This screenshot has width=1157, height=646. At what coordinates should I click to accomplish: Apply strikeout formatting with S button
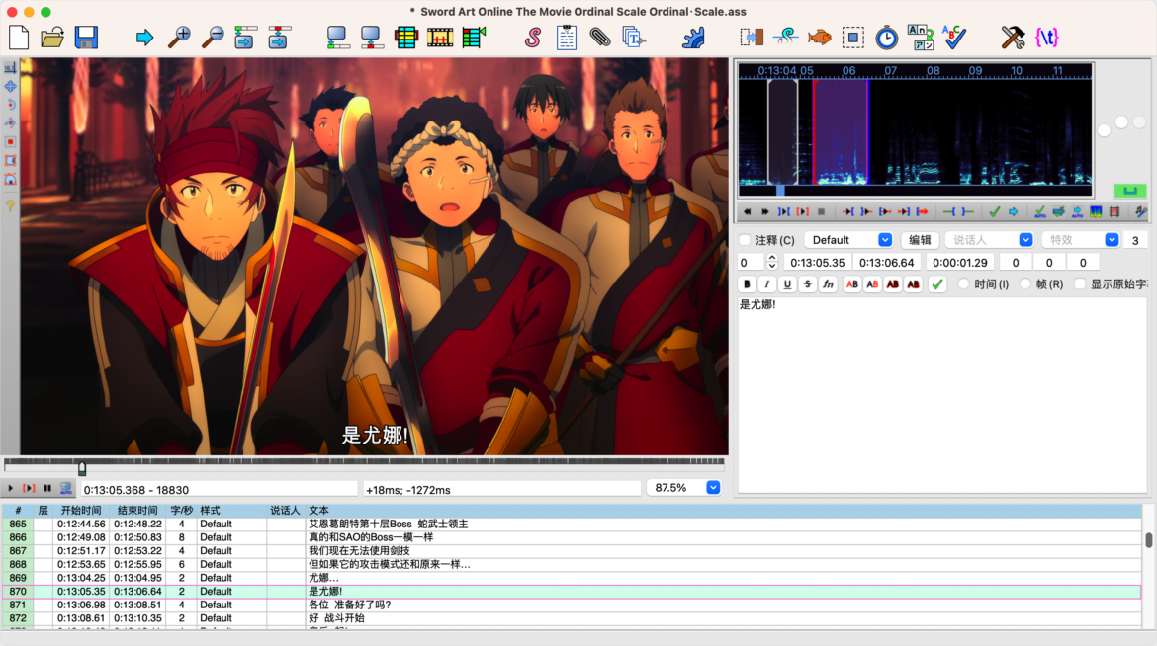(x=807, y=283)
